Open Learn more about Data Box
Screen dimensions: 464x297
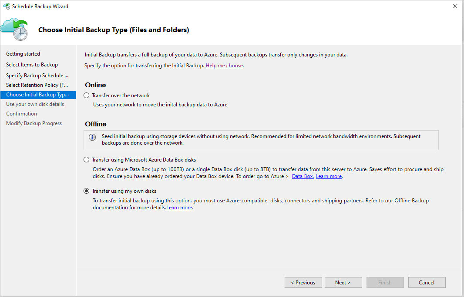click(x=329, y=176)
